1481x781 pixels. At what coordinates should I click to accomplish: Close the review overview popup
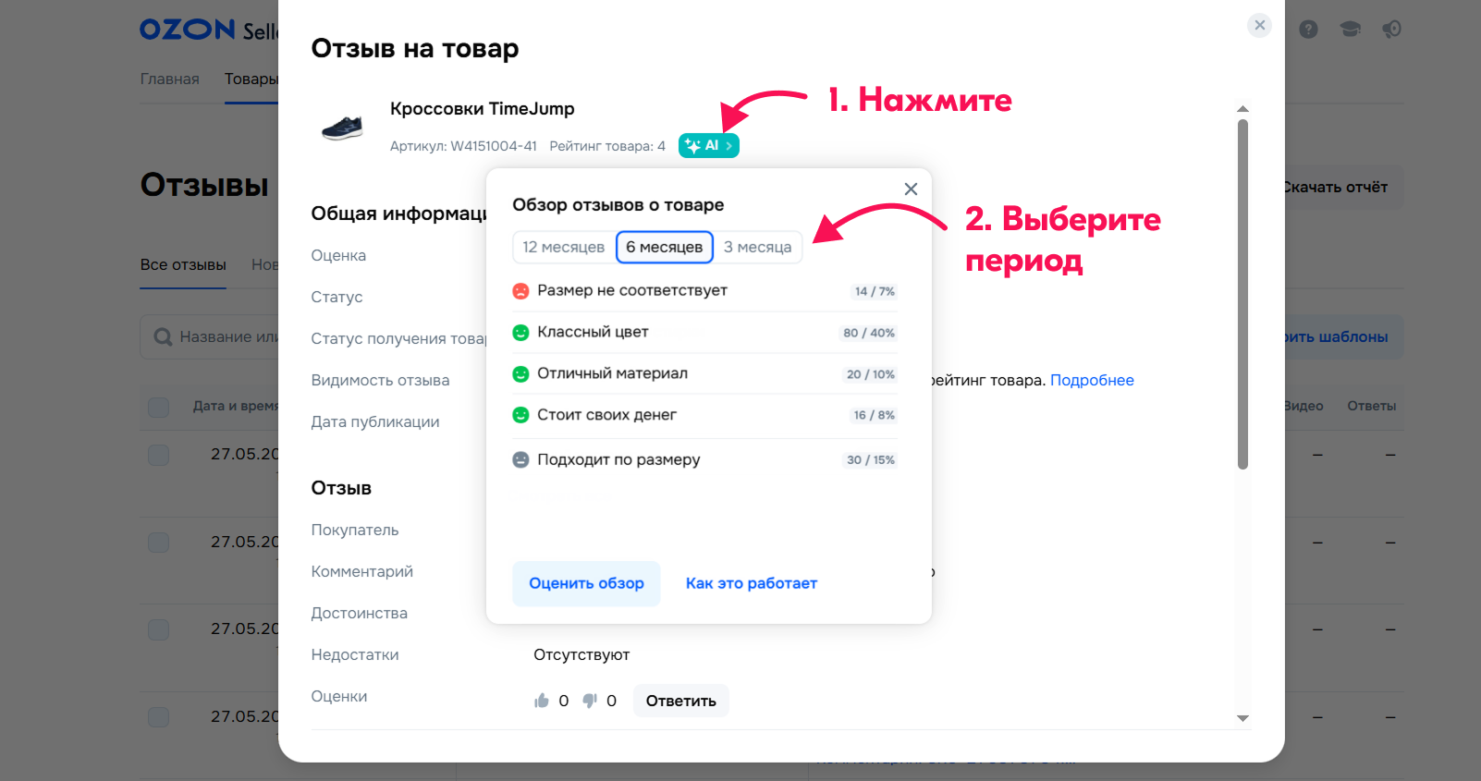911,189
